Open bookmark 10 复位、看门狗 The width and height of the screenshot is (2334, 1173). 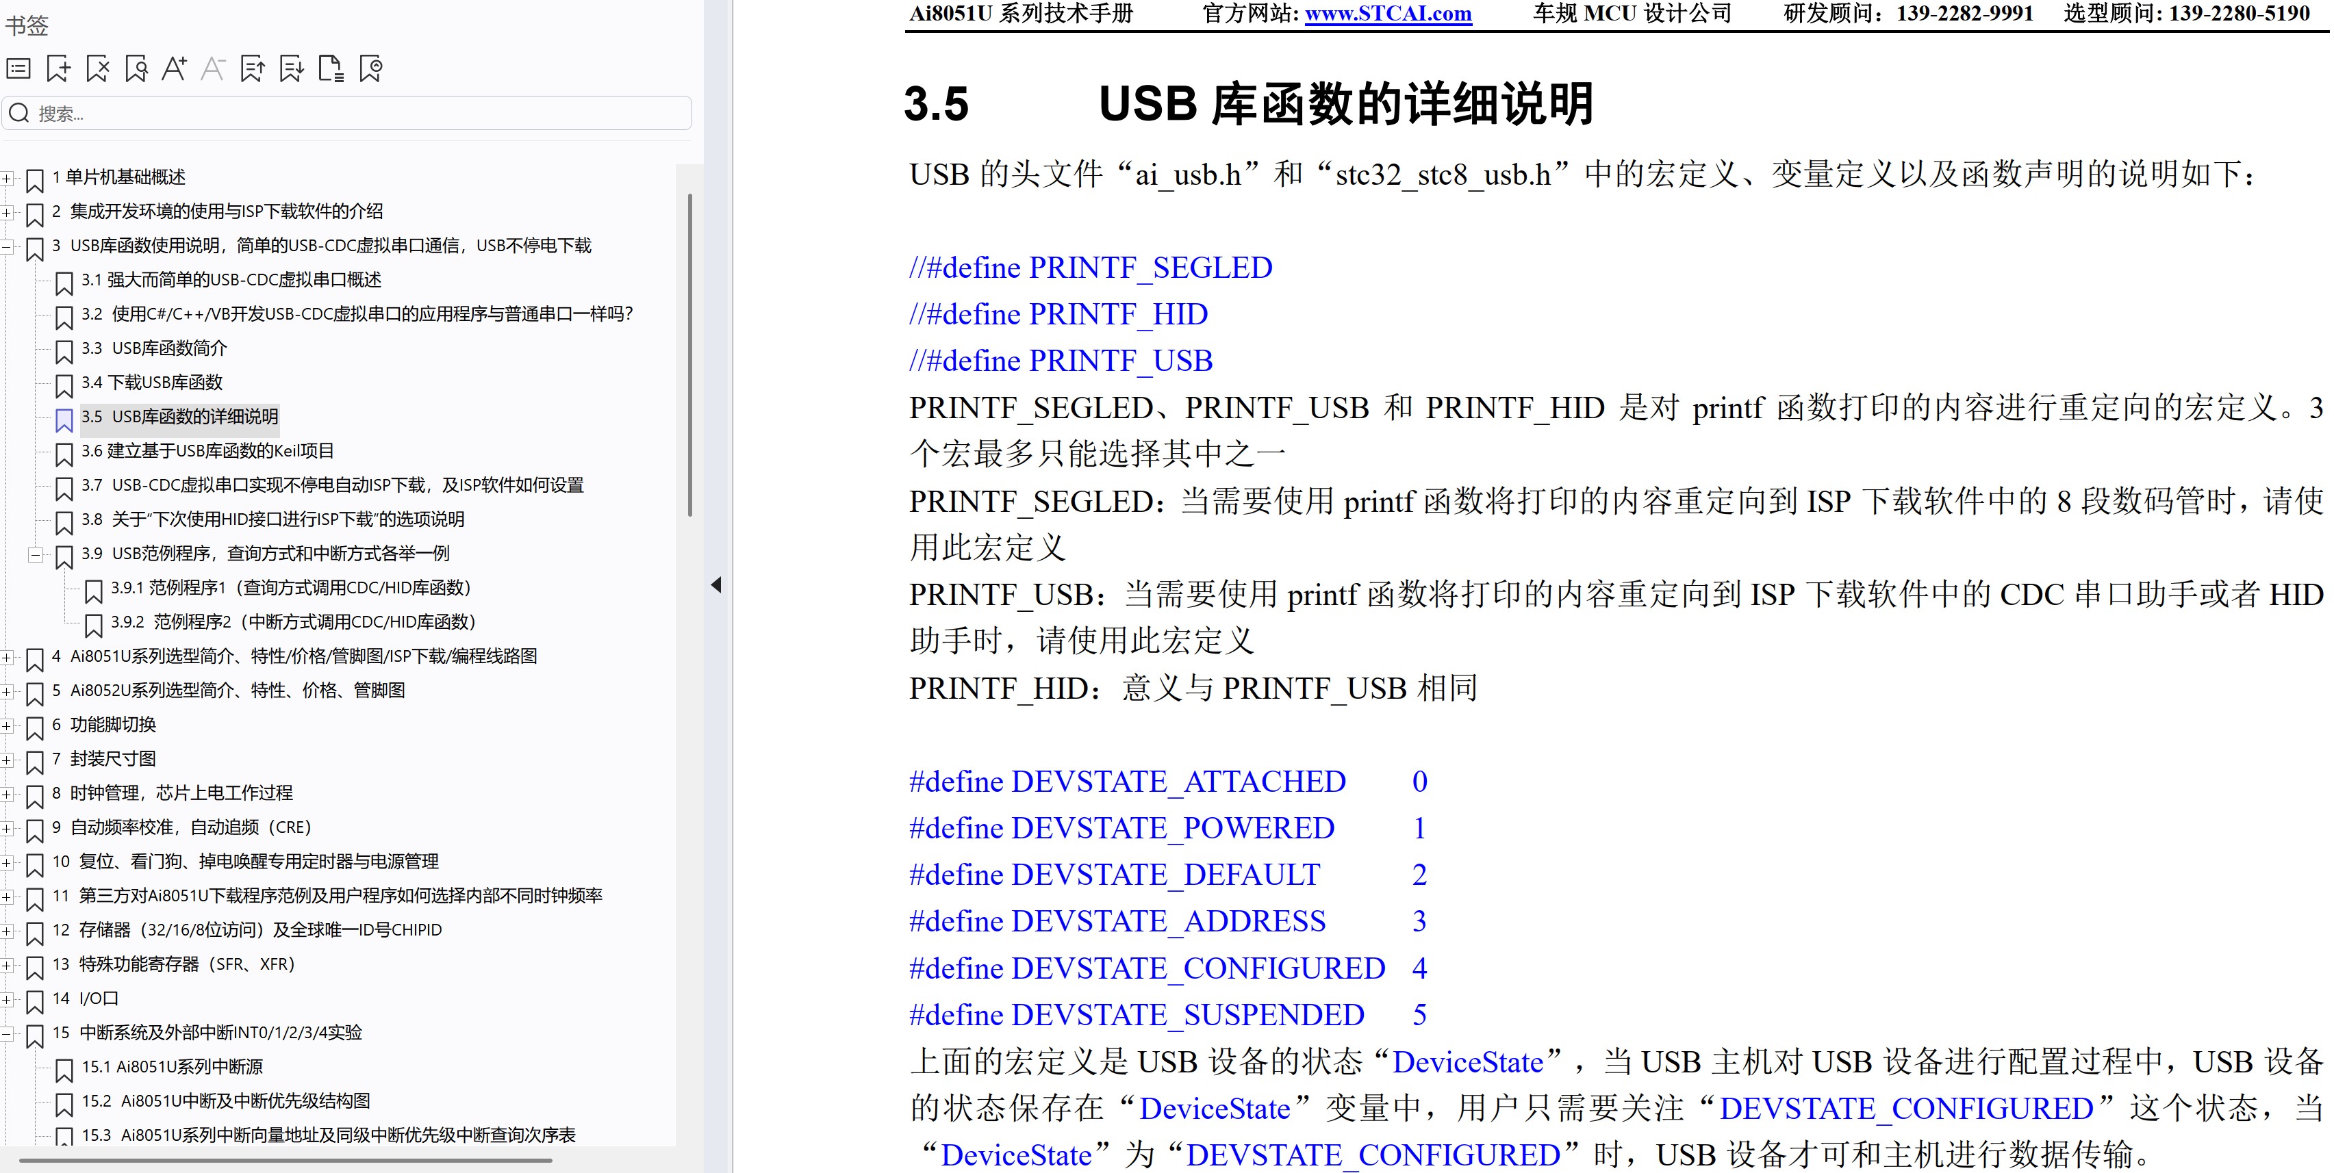[x=246, y=862]
